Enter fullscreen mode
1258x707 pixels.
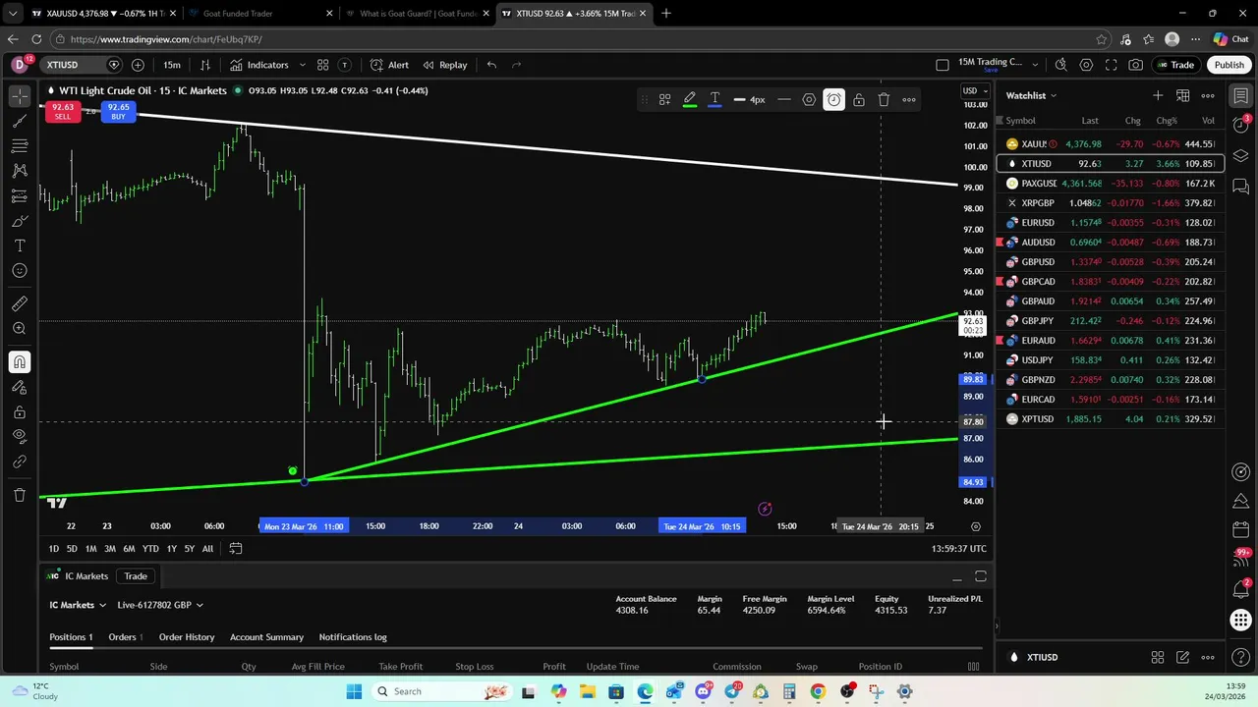[x=1111, y=65]
